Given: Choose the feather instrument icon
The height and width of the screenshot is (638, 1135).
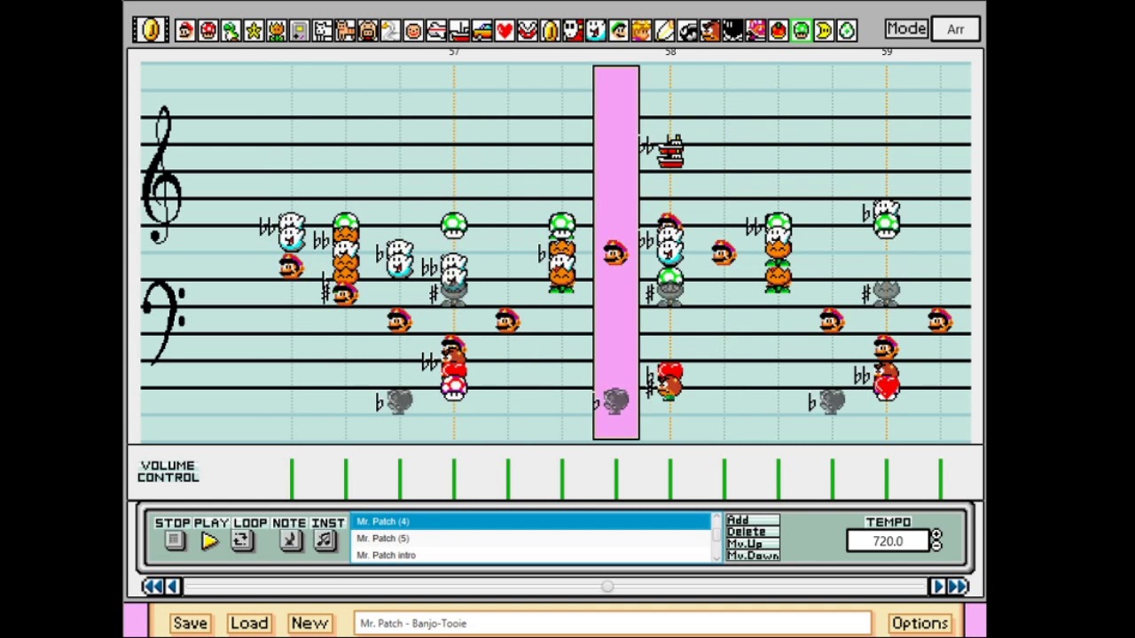Looking at the screenshot, I should (x=664, y=30).
